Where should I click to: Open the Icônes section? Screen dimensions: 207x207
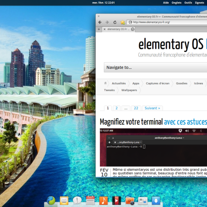pos(198,83)
